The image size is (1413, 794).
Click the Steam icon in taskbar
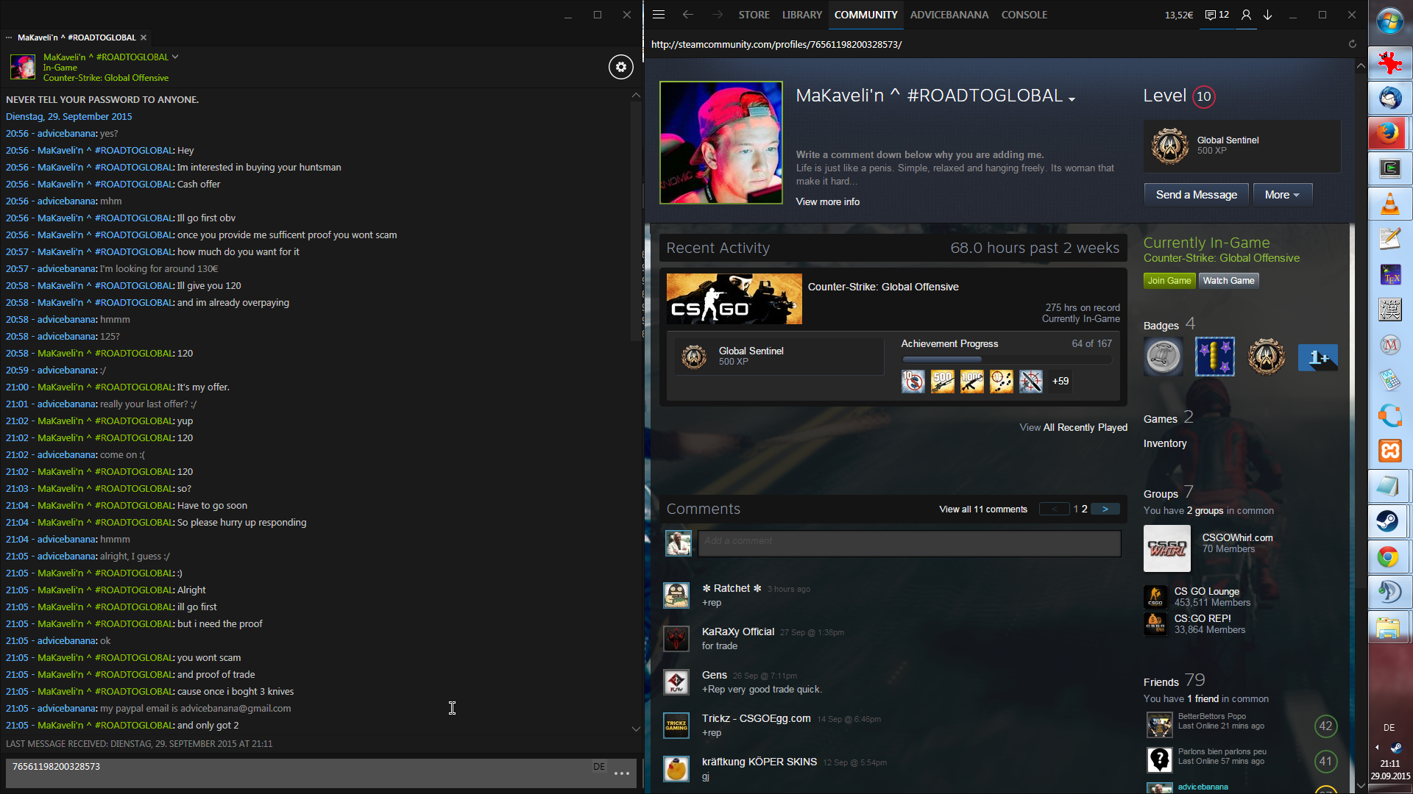pyautogui.click(x=1389, y=521)
